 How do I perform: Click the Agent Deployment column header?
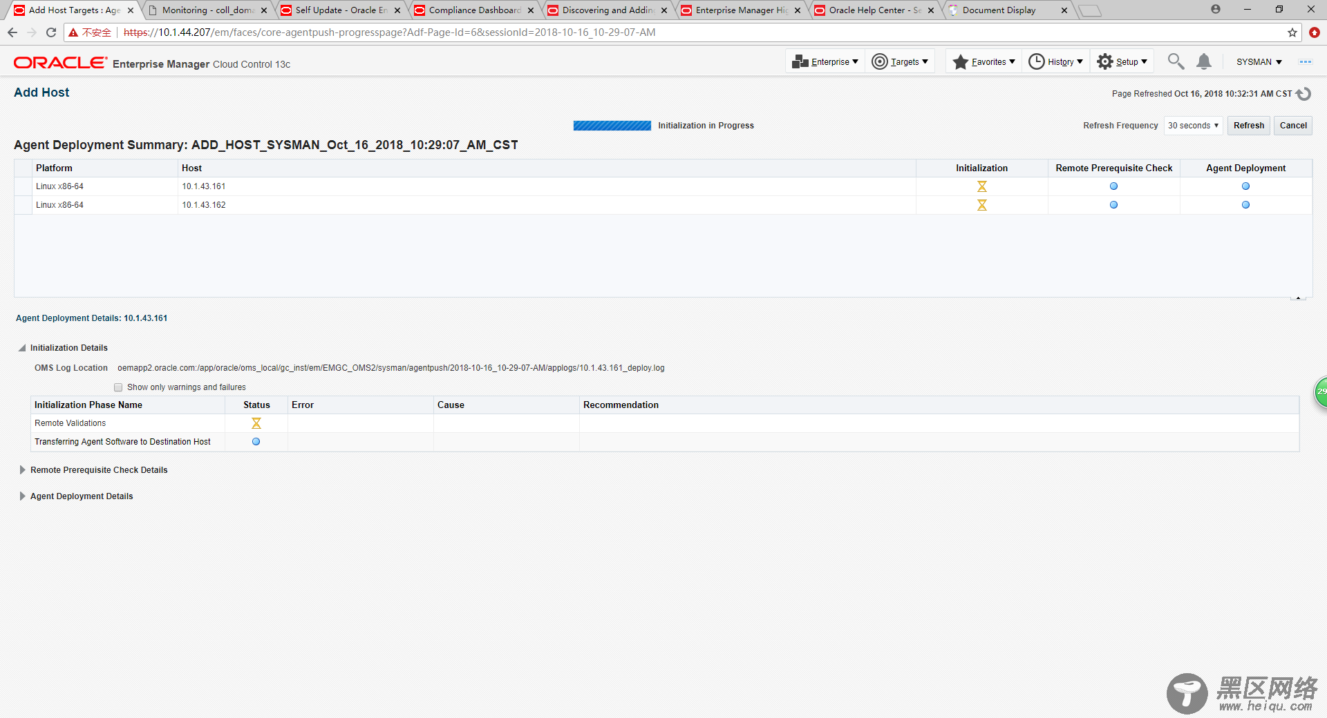[1245, 168]
